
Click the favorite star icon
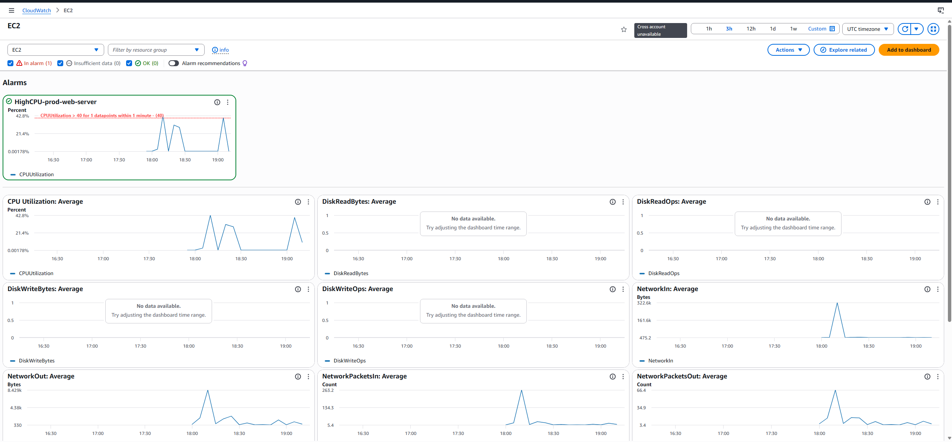click(x=624, y=29)
